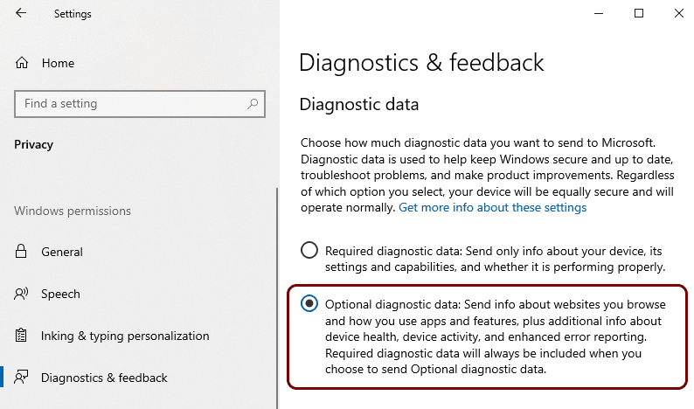Image resolution: width=694 pixels, height=409 pixels.
Task: Click the sidebar vertical scrollbar
Action: (277, 298)
